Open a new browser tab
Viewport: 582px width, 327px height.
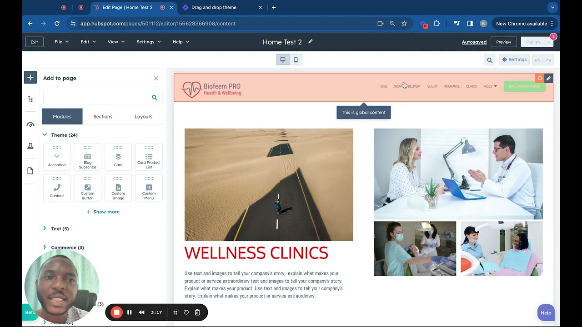click(x=274, y=7)
